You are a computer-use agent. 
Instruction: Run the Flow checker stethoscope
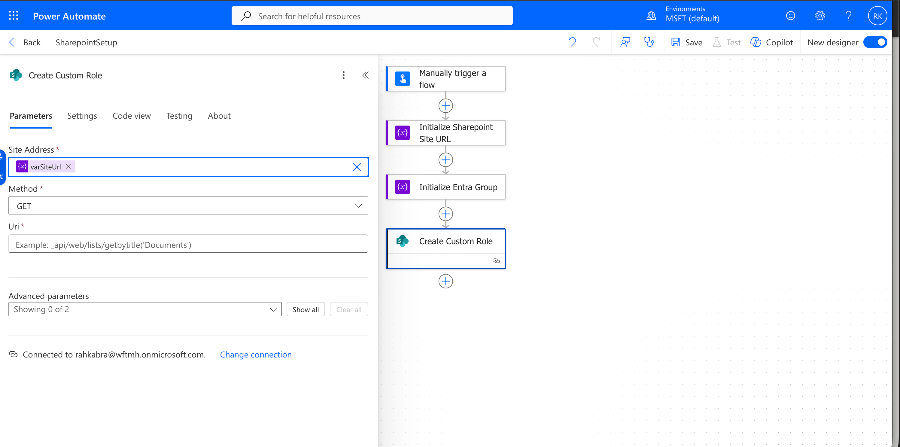[649, 42]
